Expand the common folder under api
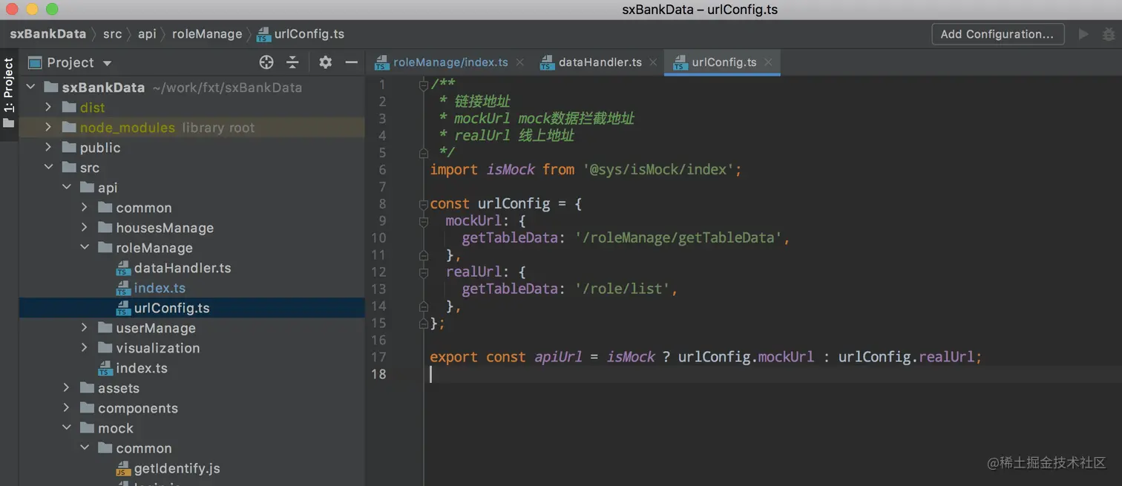Viewport: 1122px width, 486px height. 84,208
